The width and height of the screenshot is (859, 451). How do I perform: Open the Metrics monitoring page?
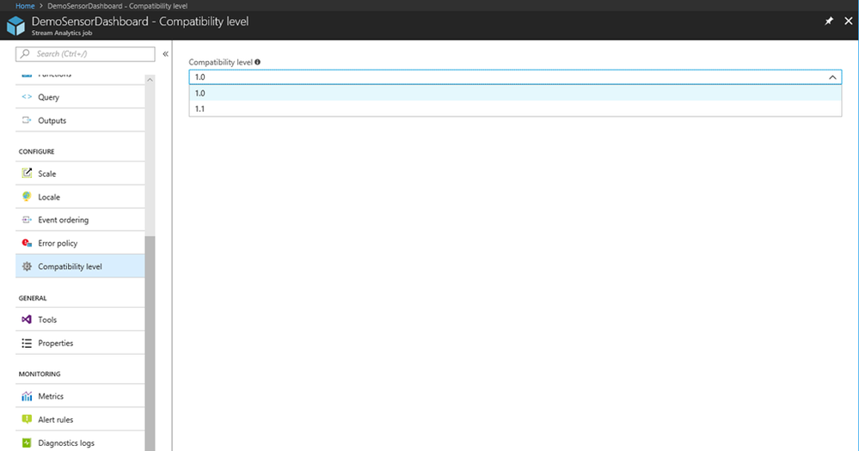click(80, 396)
